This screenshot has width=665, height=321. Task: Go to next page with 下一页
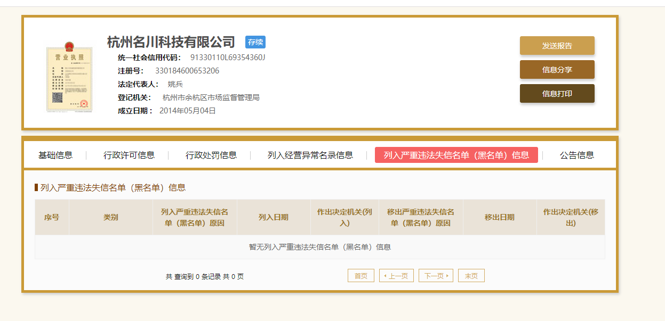pos(436,276)
